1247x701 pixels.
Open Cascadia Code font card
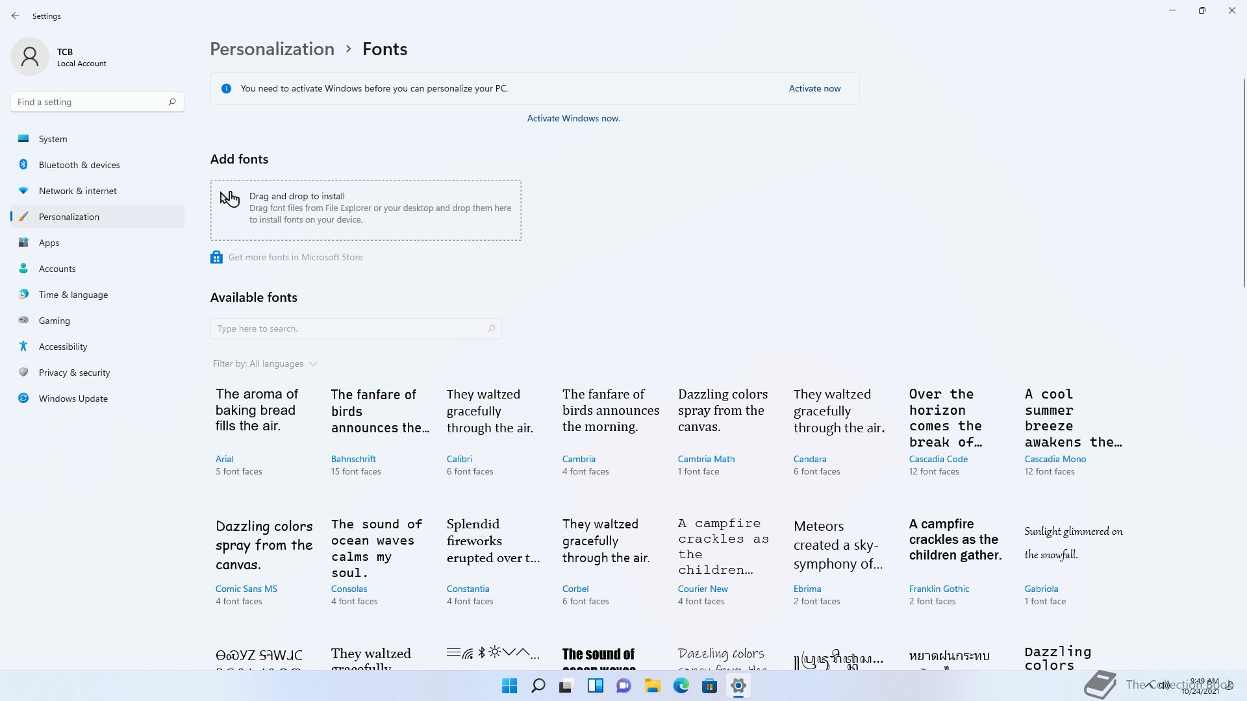pyautogui.click(x=957, y=432)
